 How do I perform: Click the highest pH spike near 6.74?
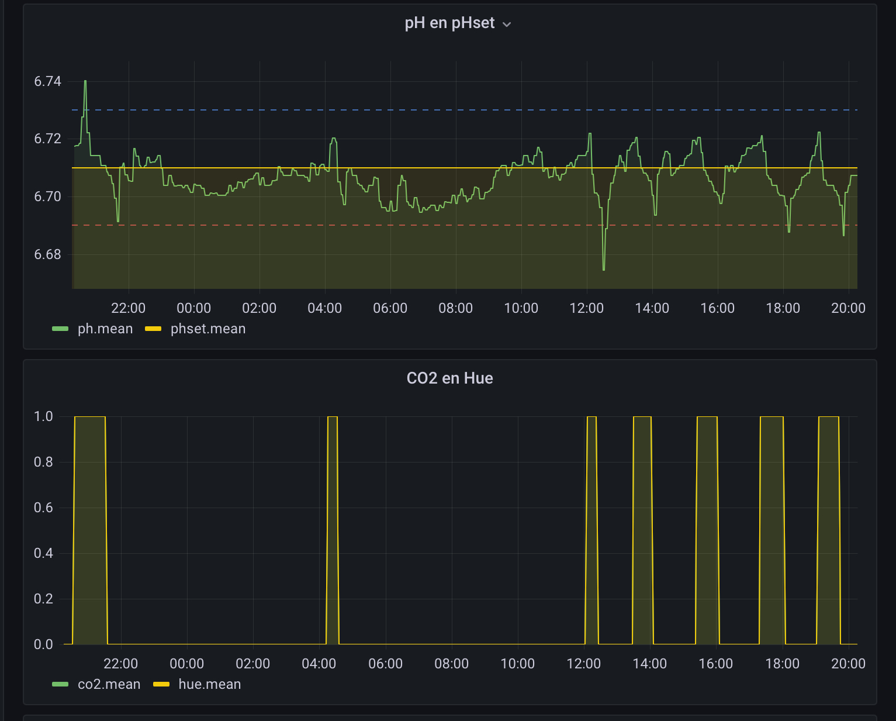click(x=85, y=82)
